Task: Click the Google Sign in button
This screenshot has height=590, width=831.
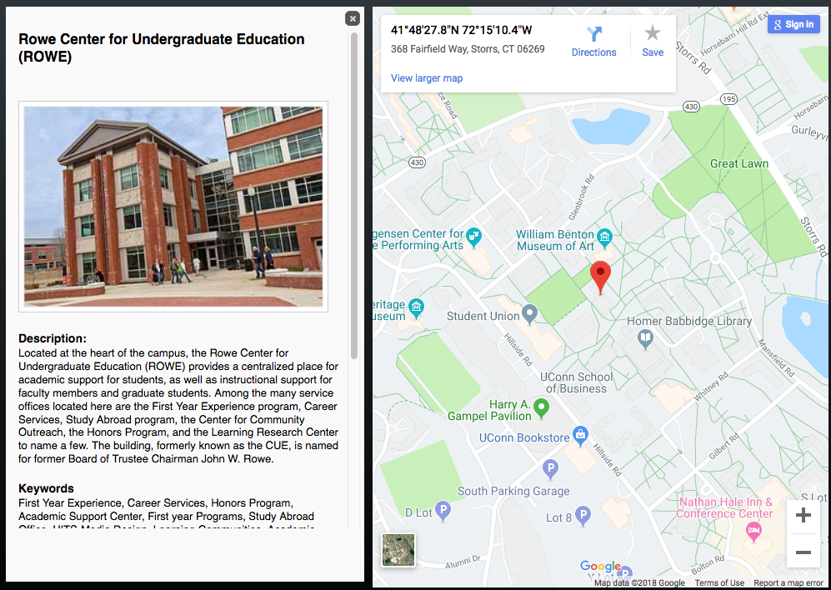Action: point(793,24)
